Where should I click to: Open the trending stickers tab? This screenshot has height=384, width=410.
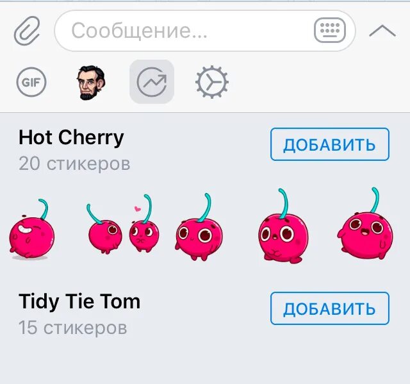coord(152,81)
